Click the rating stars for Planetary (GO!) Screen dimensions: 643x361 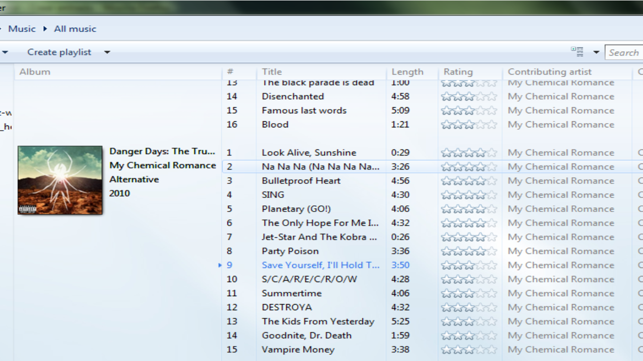coord(469,209)
